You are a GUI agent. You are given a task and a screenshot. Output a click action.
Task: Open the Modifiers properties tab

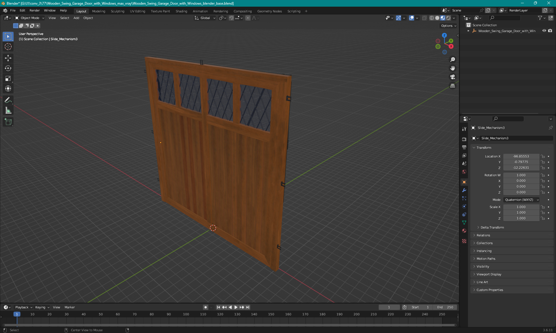(x=464, y=190)
